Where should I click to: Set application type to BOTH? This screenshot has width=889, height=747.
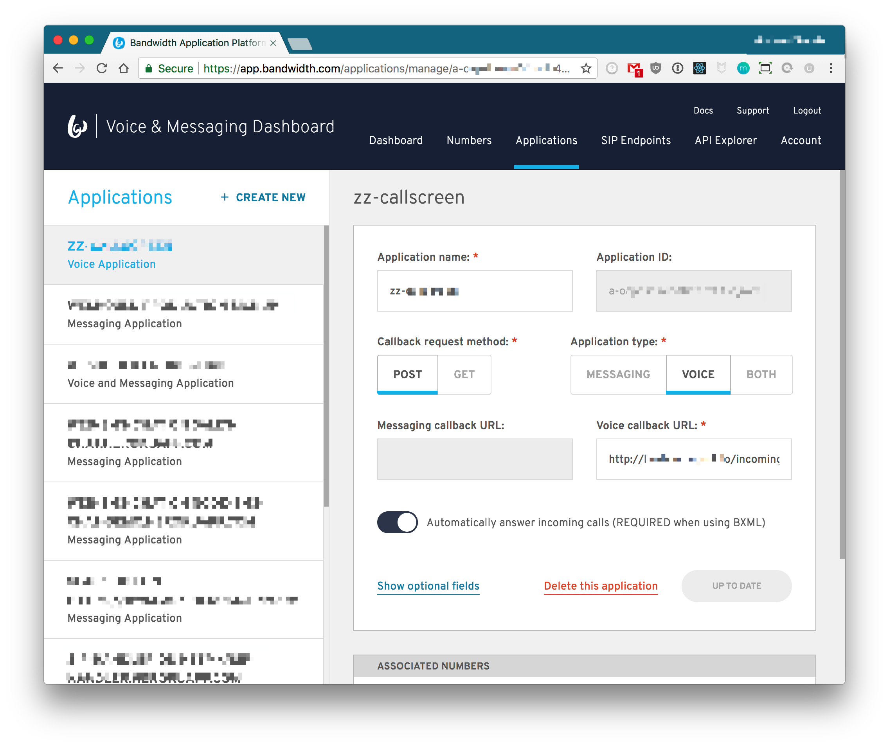pyautogui.click(x=761, y=374)
